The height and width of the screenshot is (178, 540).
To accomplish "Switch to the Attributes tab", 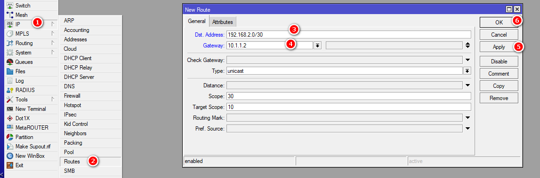I will [x=223, y=22].
